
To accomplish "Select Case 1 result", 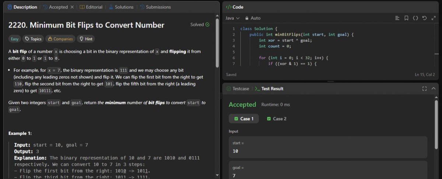I will point(243,119).
